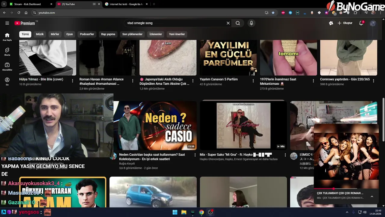Viewport: 385px width, 217px height.
Task: Open the Extensions puzzle piece menu
Action: tap(356, 13)
